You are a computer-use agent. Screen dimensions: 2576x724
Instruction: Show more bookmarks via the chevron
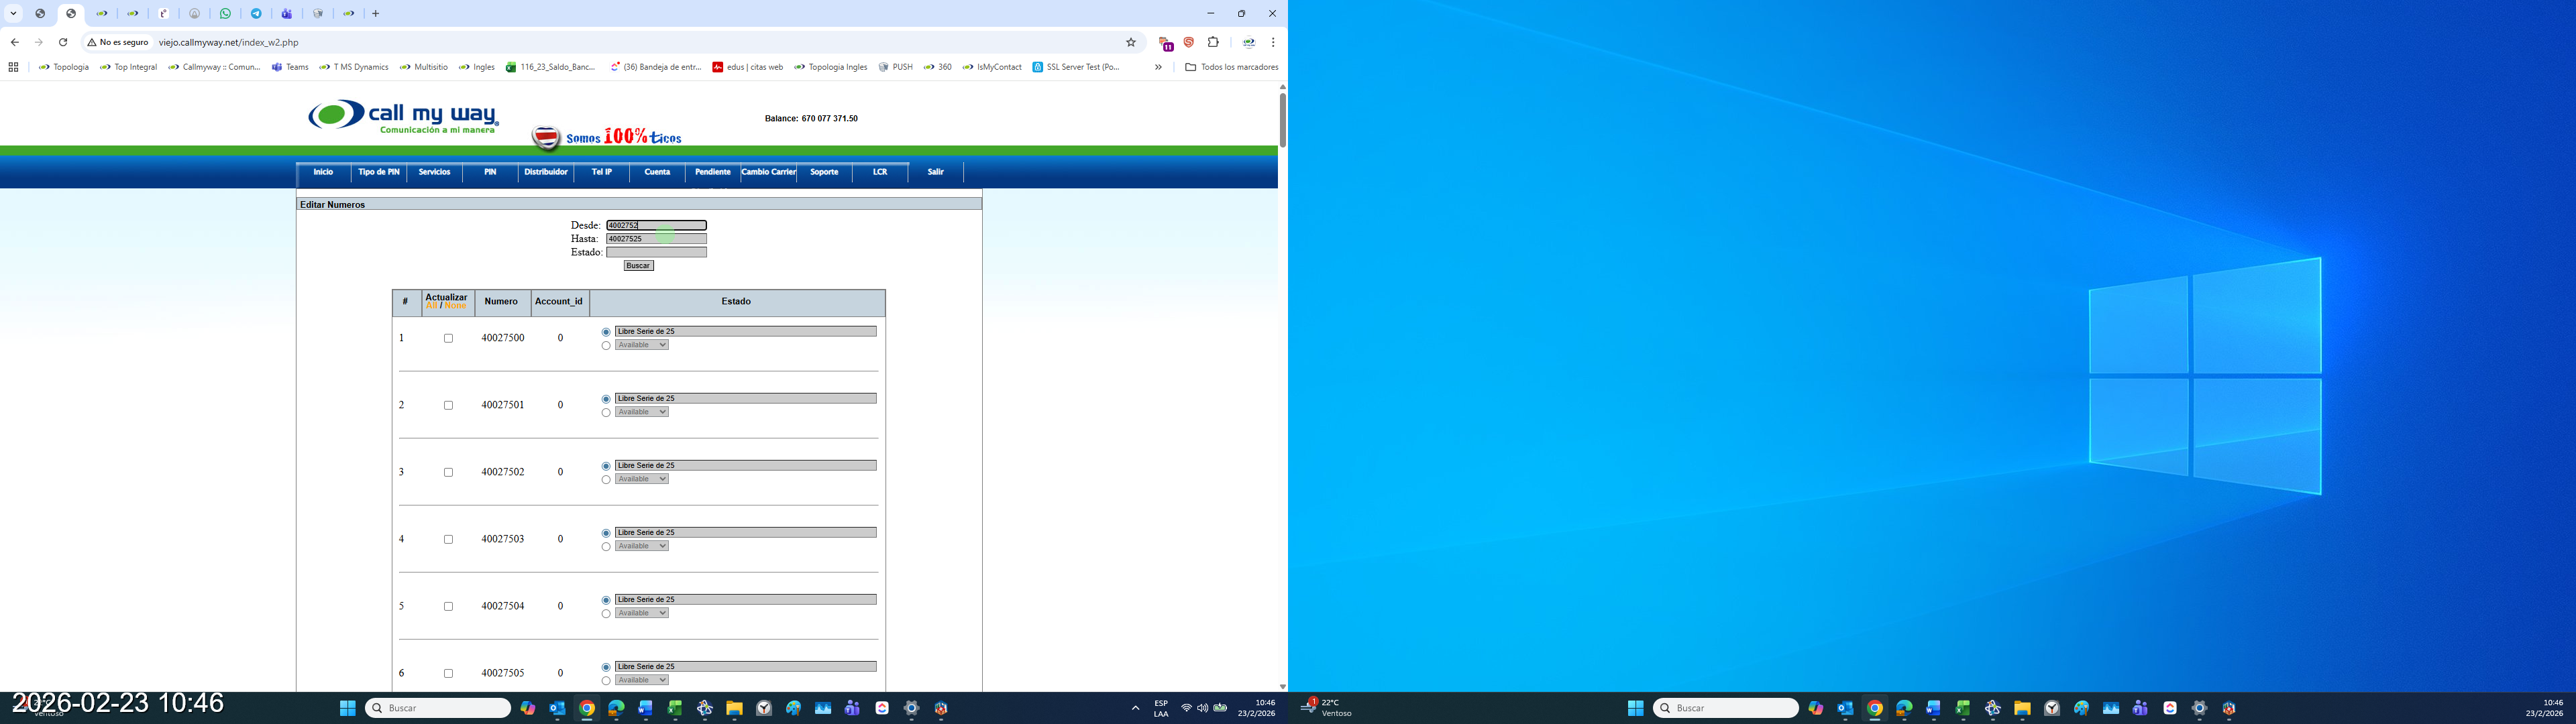click(x=1158, y=67)
